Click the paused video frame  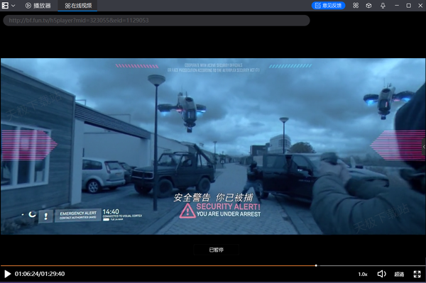[213, 146]
